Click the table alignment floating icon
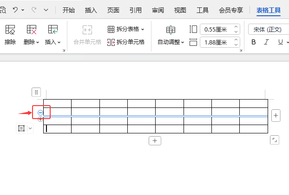The width and height of the screenshot is (289, 195). (21, 128)
